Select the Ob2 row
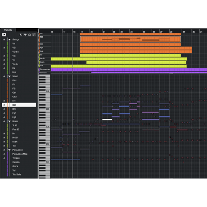 (19, 97)
